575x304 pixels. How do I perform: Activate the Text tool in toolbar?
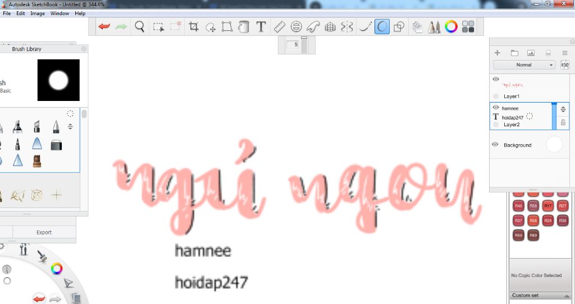point(261,27)
